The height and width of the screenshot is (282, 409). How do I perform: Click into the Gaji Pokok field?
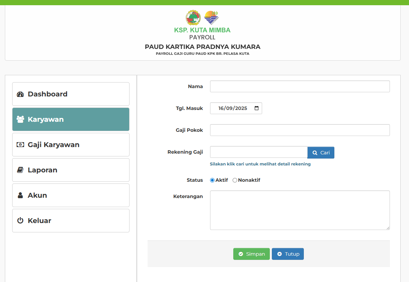coord(300,130)
